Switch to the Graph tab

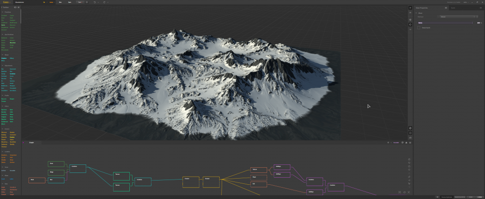pyautogui.click(x=31, y=143)
